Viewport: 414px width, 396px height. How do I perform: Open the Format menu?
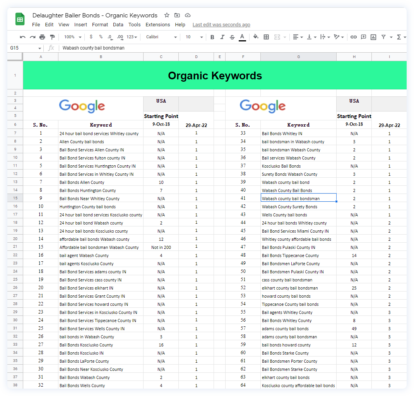click(100, 24)
